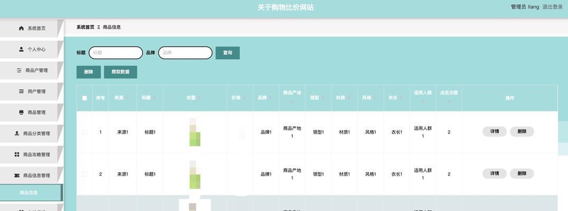This screenshot has height=211, width=568.
Task: Click the list icon beside 用户管理
Action: tap(21, 91)
